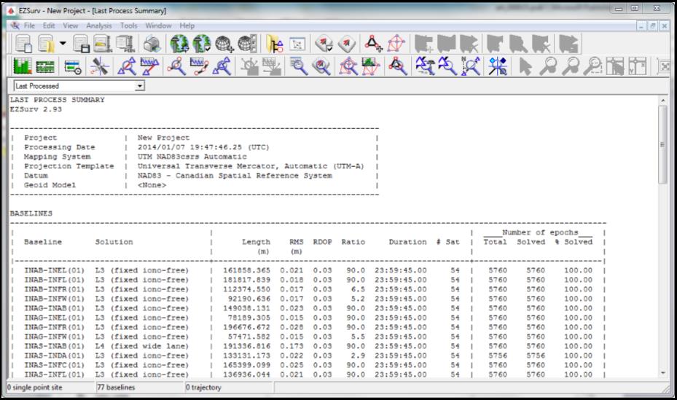Click the magnifier over compass icon
Image resolution: width=677 pixels, height=400 pixels.
tap(321, 66)
